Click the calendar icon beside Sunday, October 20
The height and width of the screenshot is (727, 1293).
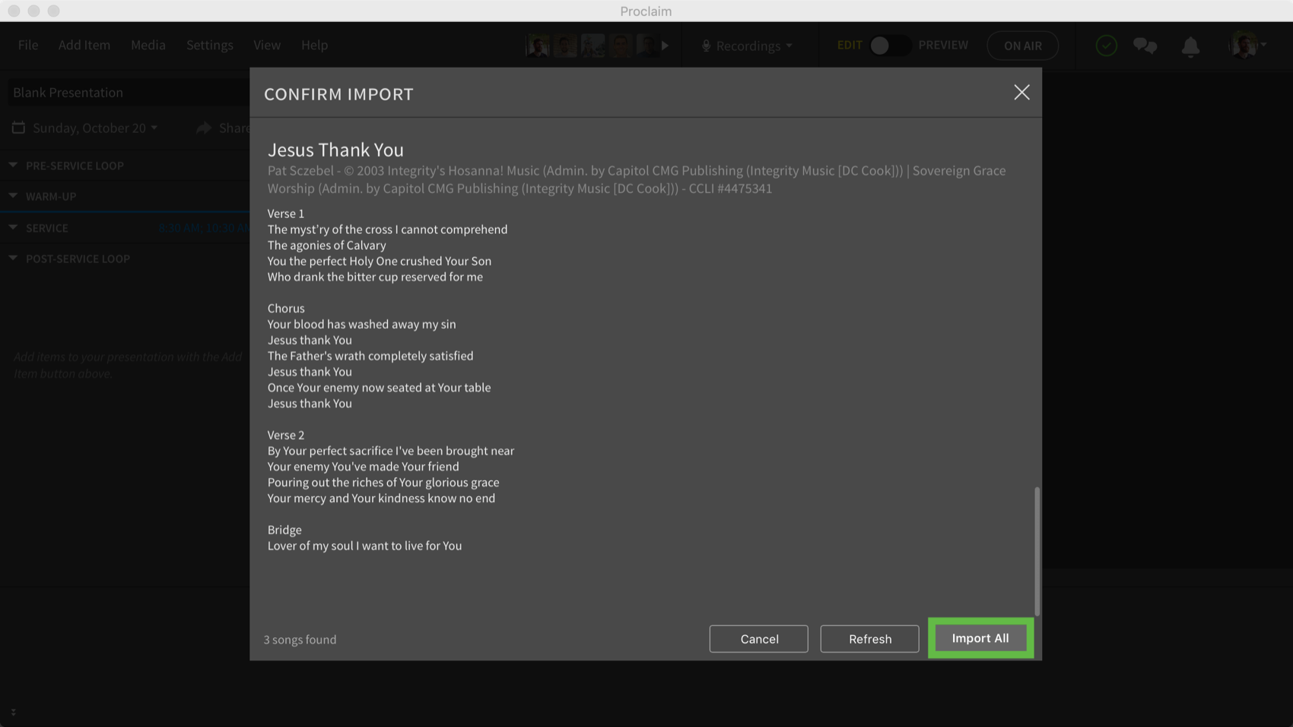click(x=18, y=128)
